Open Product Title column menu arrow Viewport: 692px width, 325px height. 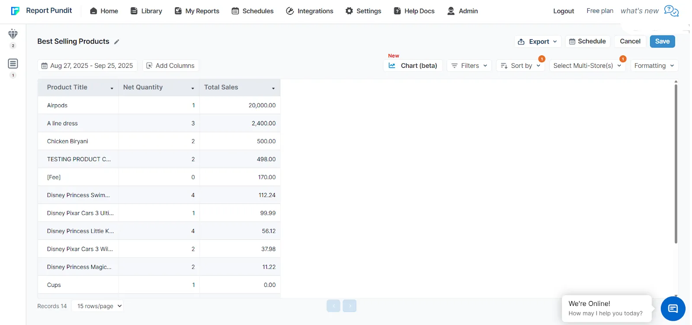pyautogui.click(x=112, y=88)
